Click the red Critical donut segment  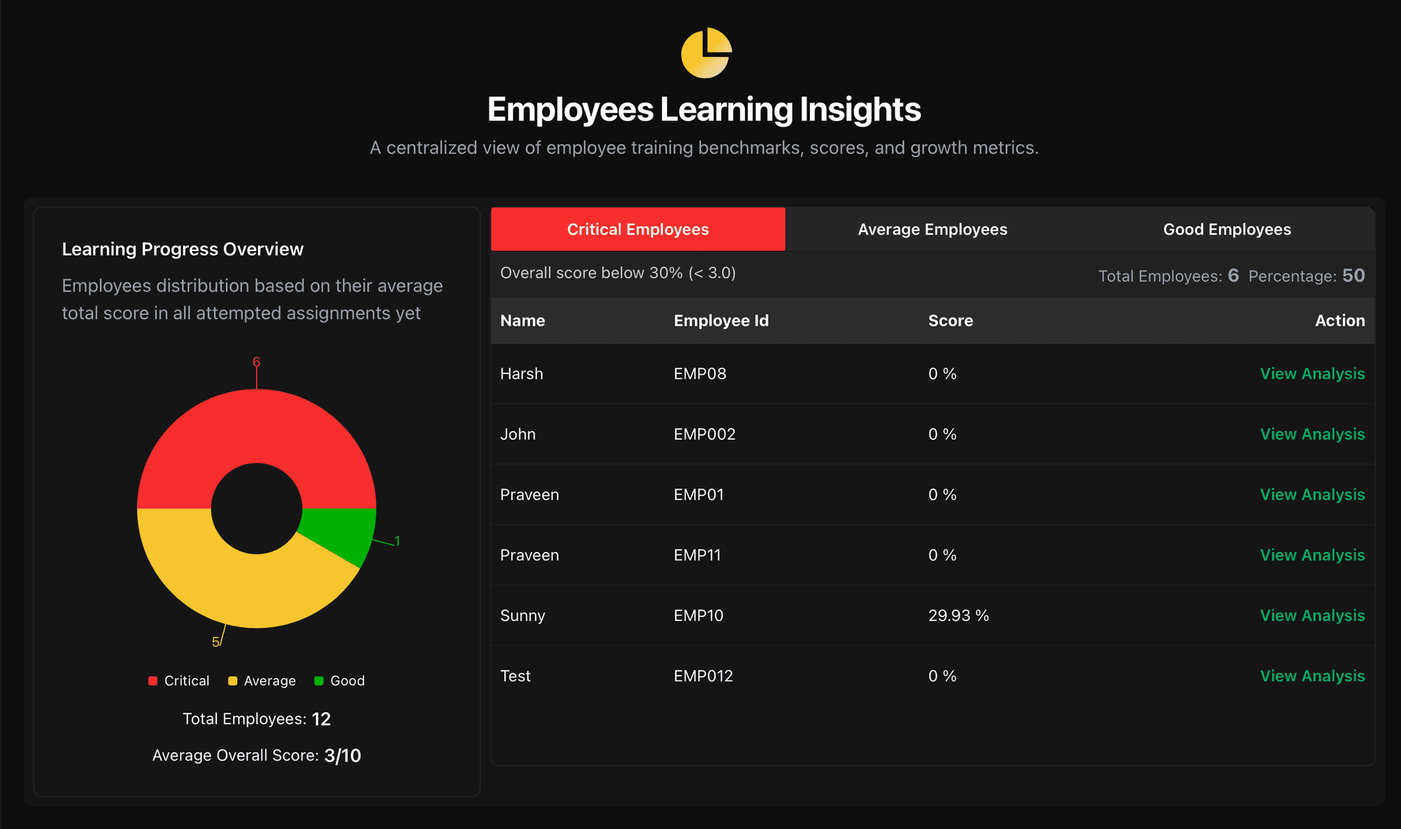(257, 425)
